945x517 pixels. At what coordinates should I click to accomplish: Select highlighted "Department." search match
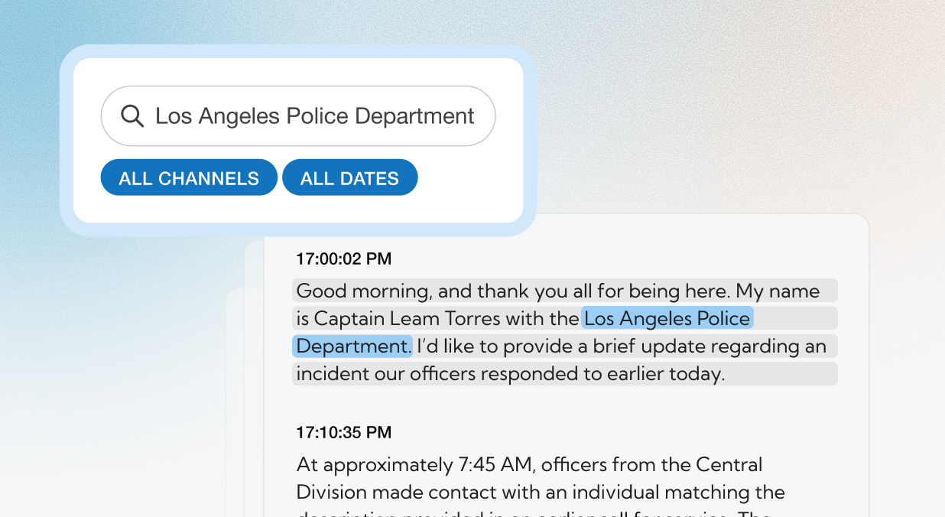point(352,346)
